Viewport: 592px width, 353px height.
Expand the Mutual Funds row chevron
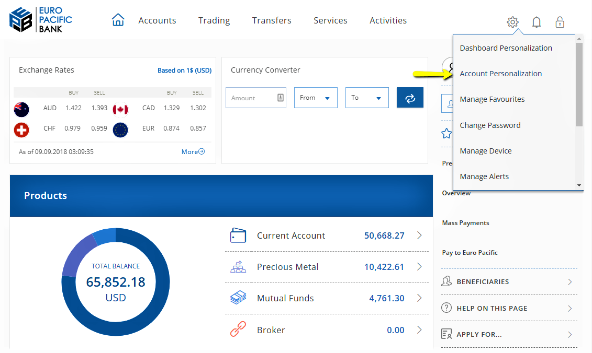419,298
